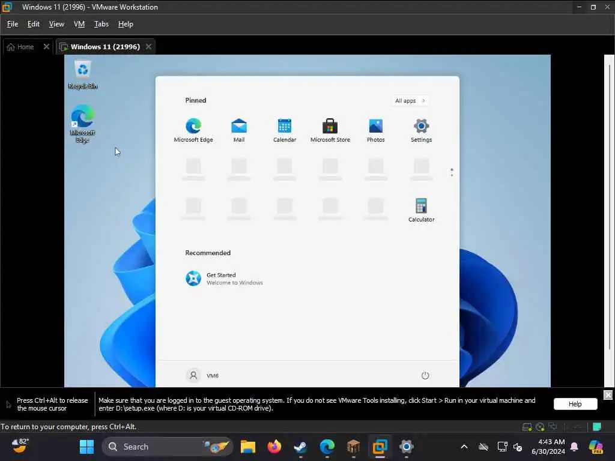
Task: Open the VM6 user account menu
Action: click(202, 376)
